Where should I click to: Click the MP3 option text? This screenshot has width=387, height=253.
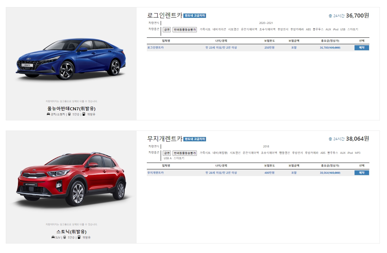coord(357,153)
